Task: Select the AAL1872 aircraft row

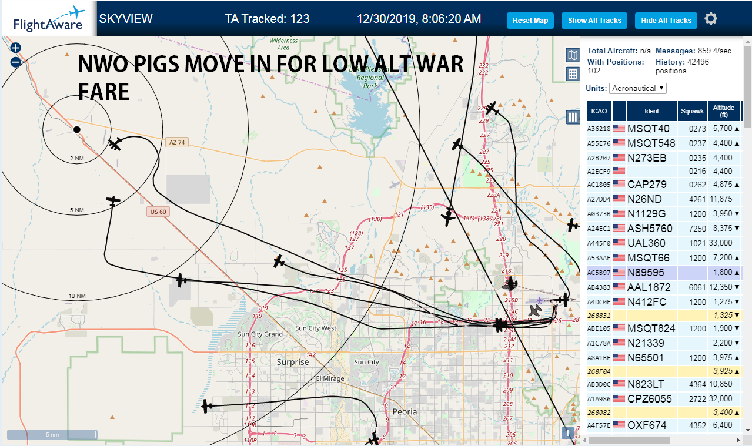Action: (x=664, y=287)
